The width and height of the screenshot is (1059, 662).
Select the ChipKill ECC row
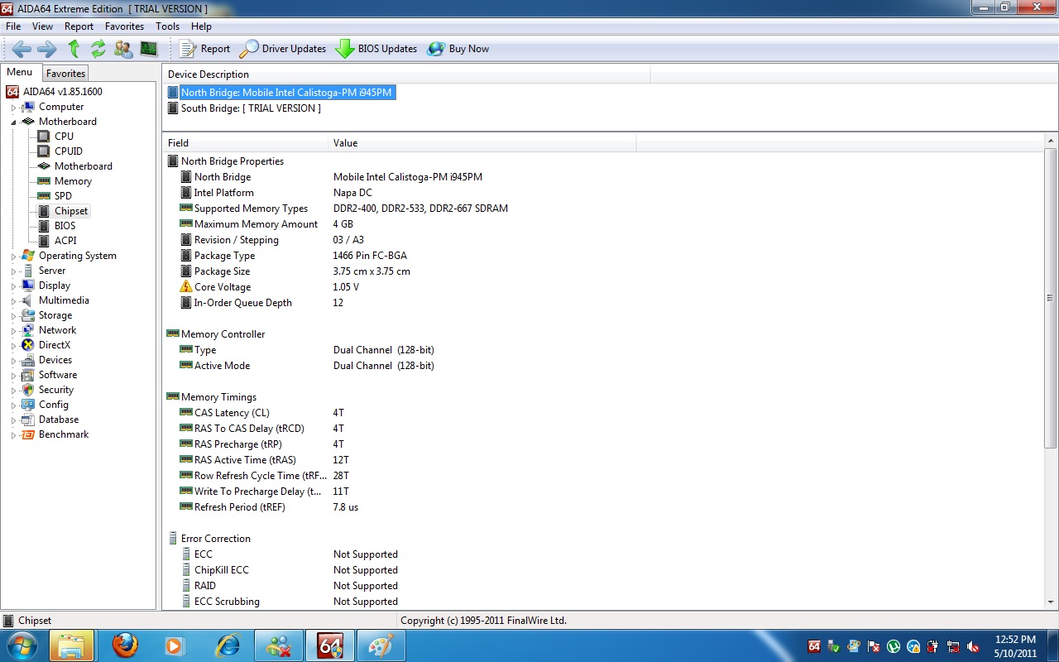[x=603, y=570]
